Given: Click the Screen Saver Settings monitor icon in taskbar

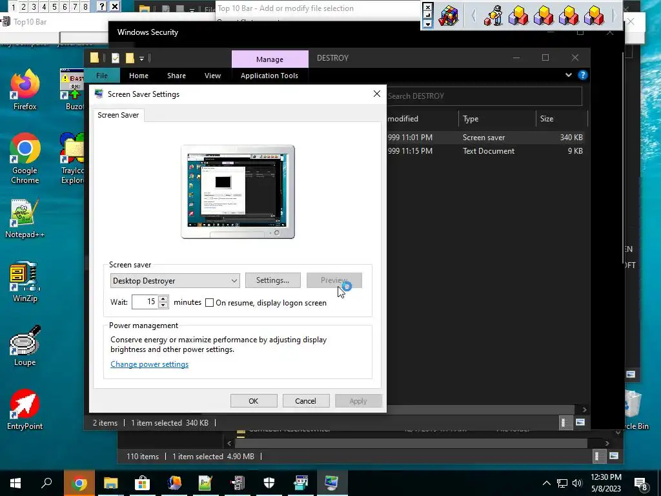Looking at the screenshot, I should (332, 483).
